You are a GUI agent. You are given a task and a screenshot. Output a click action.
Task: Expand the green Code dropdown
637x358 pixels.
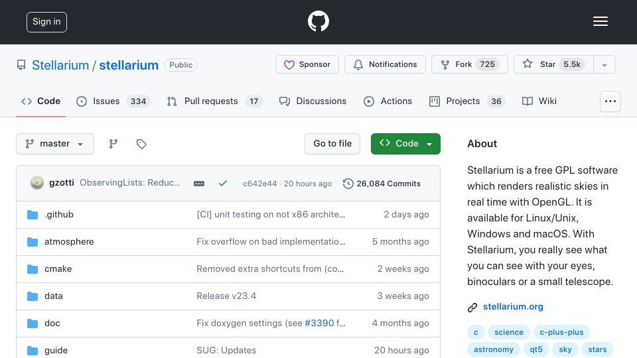[x=405, y=144]
